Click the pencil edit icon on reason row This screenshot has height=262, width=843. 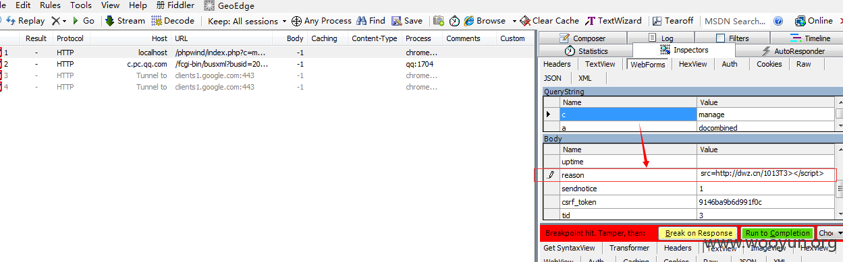(551, 174)
